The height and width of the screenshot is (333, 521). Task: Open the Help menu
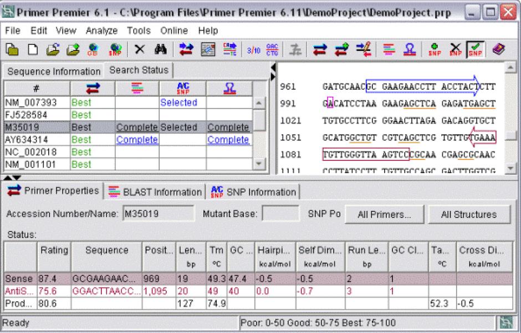[208, 31]
